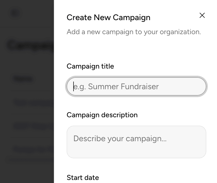Screen dimensions: 217x183
Task: Select the 'Describe your campaign...' box
Action: tap(136, 142)
